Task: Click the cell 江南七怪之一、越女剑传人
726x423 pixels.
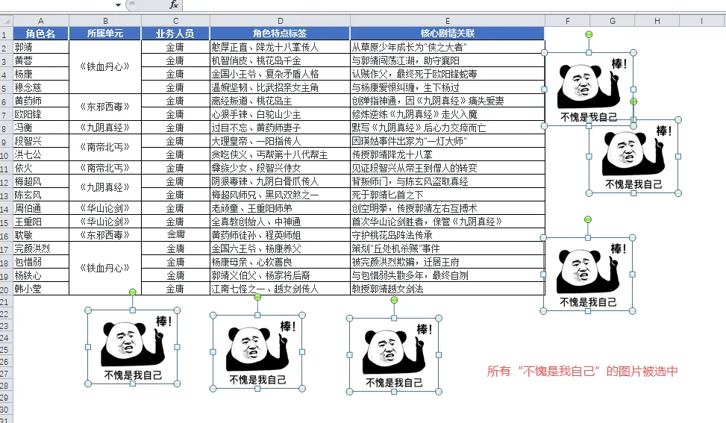Action: 280,289
